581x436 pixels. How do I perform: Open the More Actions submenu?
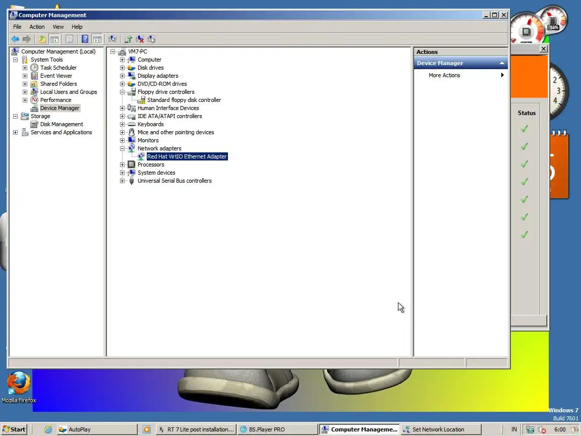460,75
